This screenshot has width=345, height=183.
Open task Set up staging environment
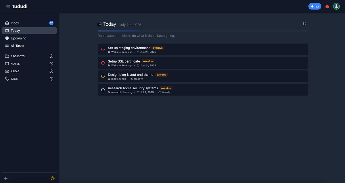129,48
